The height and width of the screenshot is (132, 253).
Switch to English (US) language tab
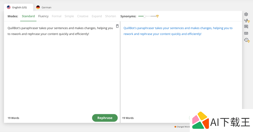pos(19,7)
